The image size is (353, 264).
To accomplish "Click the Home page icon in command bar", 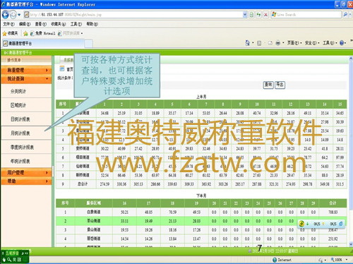I will [247, 43].
